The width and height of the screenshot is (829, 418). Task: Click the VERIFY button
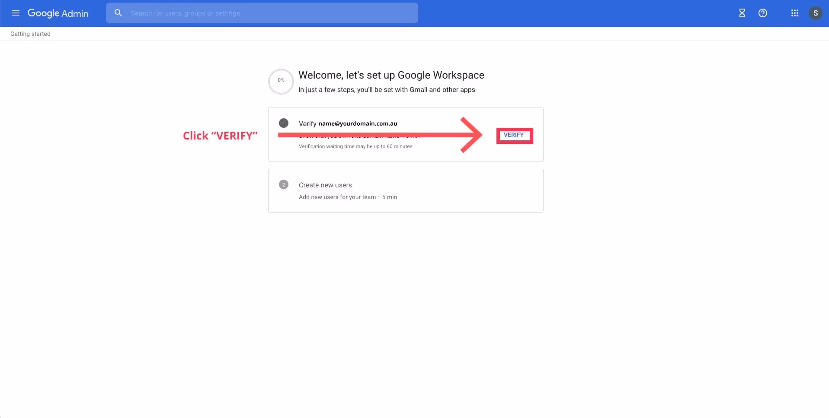tap(514, 135)
